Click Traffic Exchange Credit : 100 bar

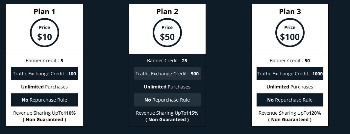pos(44,74)
